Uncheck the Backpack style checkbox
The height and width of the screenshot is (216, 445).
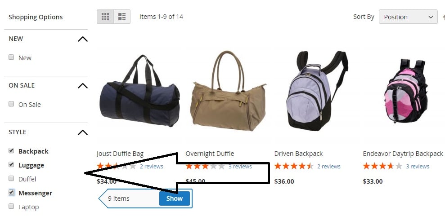(11, 150)
